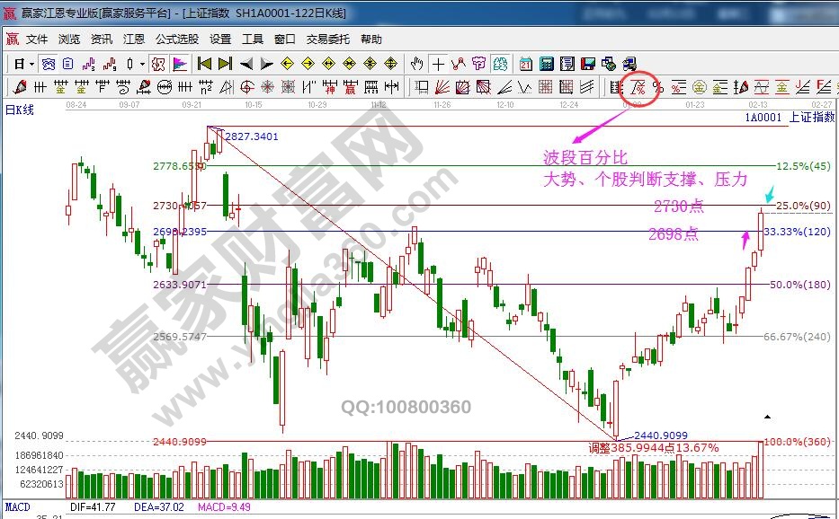This screenshot has height=519, width=839.
Task: Jump to last bar with the skip-to-end arrow
Action: click(x=225, y=64)
